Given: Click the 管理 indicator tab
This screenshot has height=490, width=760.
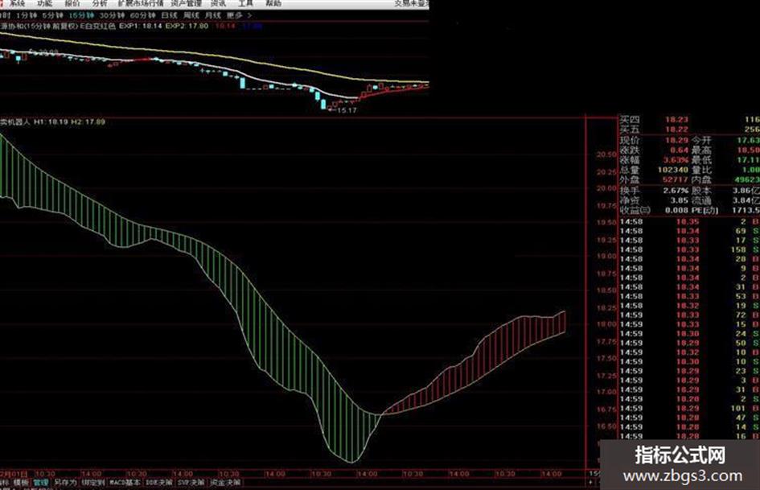Looking at the screenshot, I should tap(41, 483).
